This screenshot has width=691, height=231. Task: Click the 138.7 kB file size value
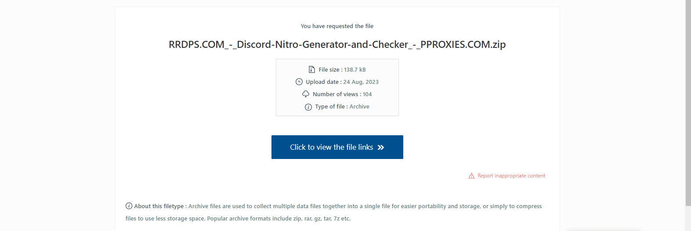coord(355,69)
